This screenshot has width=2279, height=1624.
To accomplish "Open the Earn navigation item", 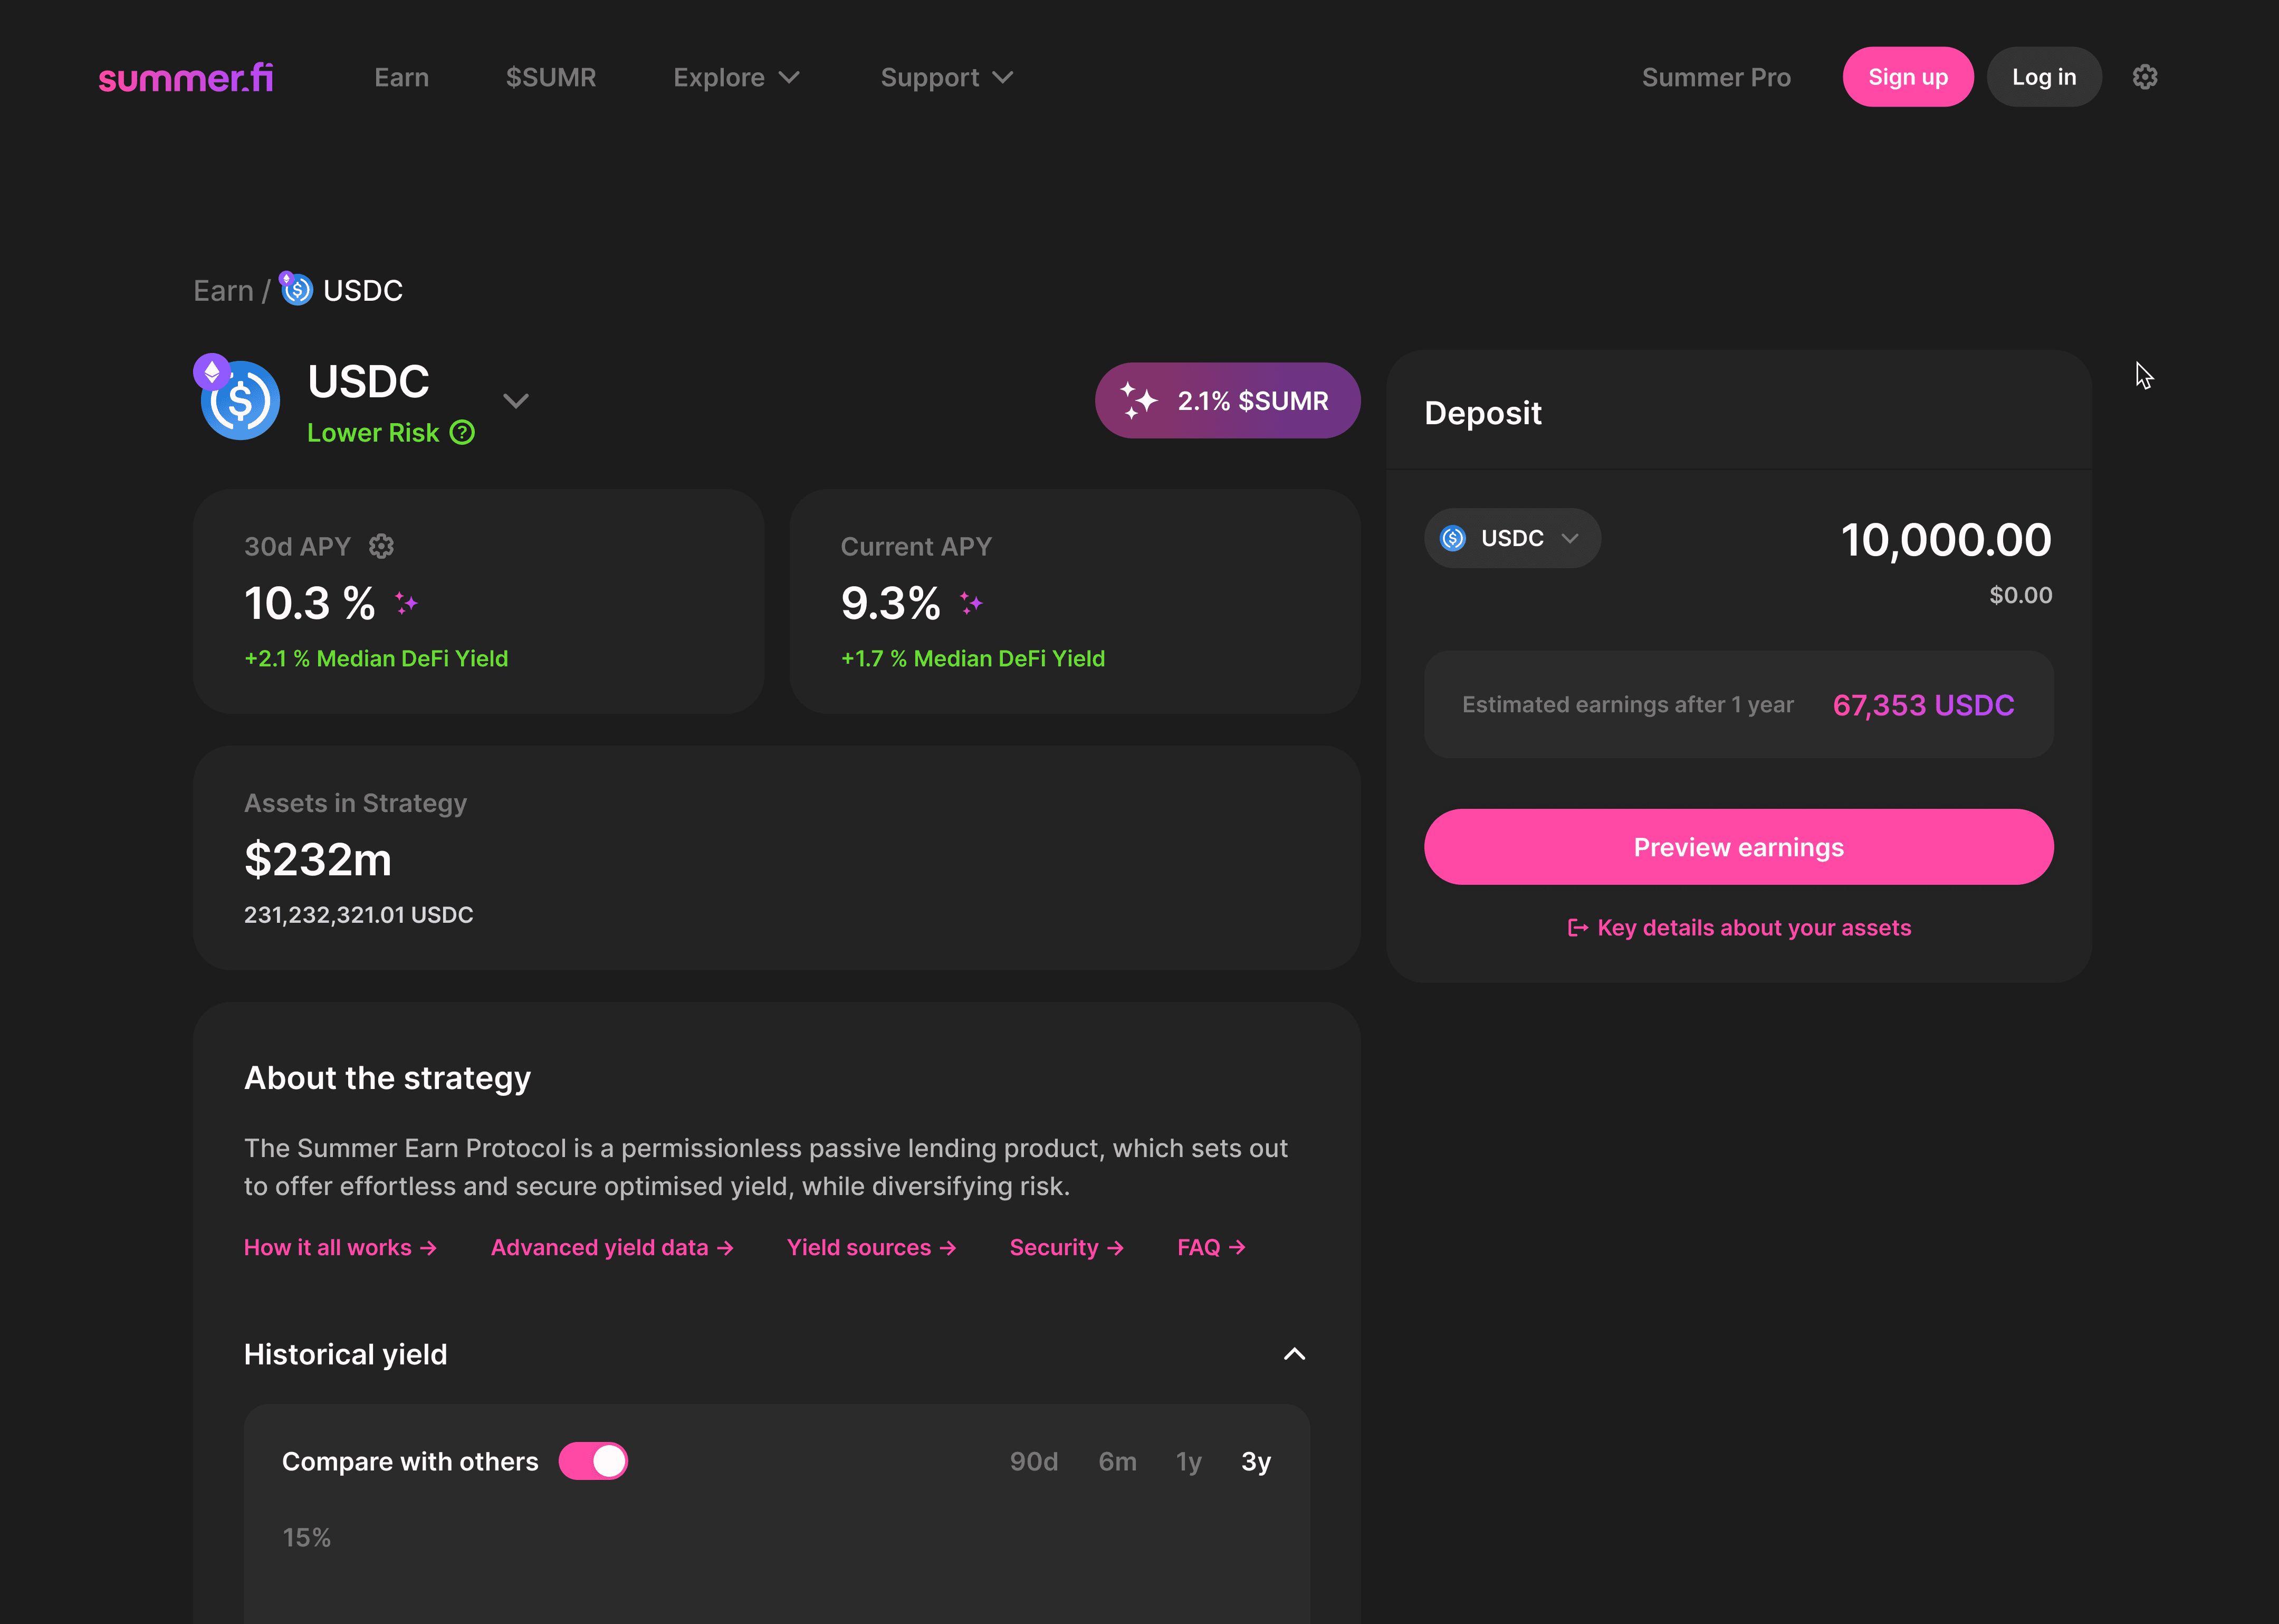I will click(x=401, y=77).
